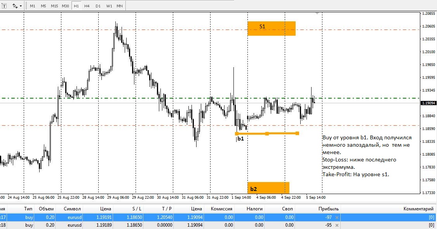The width and height of the screenshot is (437, 229).
Task: Select the right end handle of orange b1 line
Action: click(298, 134)
